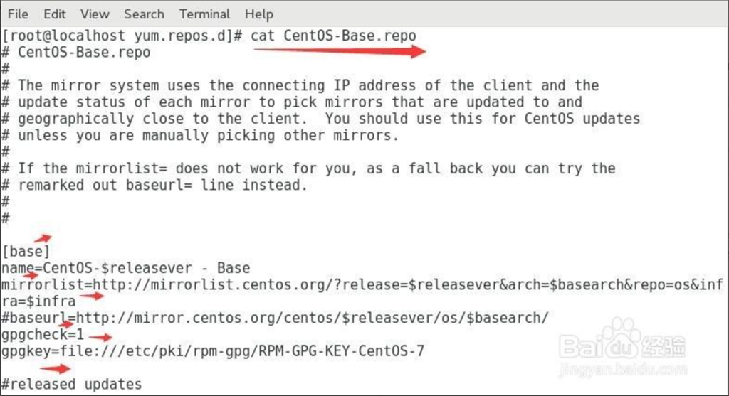
Task: Open the Edit menu
Action: click(x=55, y=14)
